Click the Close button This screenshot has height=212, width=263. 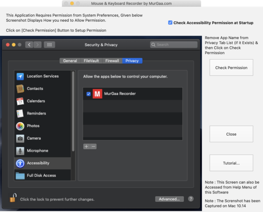231,134
